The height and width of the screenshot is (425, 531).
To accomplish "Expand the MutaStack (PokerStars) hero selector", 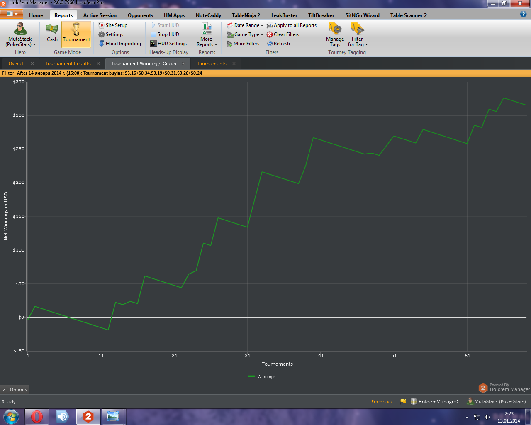I will click(x=20, y=35).
